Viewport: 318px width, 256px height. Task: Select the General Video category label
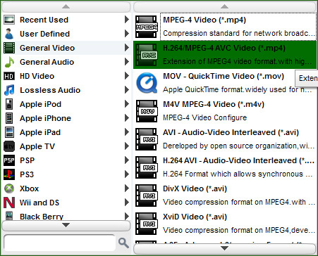pyautogui.click(x=47, y=48)
